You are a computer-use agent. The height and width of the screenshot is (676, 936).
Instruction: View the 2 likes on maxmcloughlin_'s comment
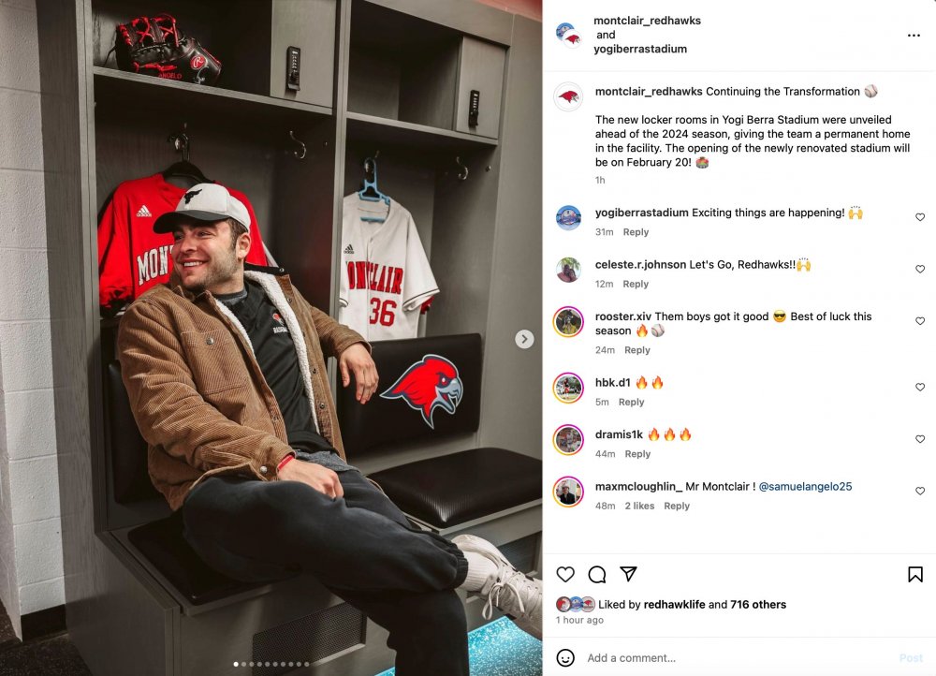tap(639, 506)
